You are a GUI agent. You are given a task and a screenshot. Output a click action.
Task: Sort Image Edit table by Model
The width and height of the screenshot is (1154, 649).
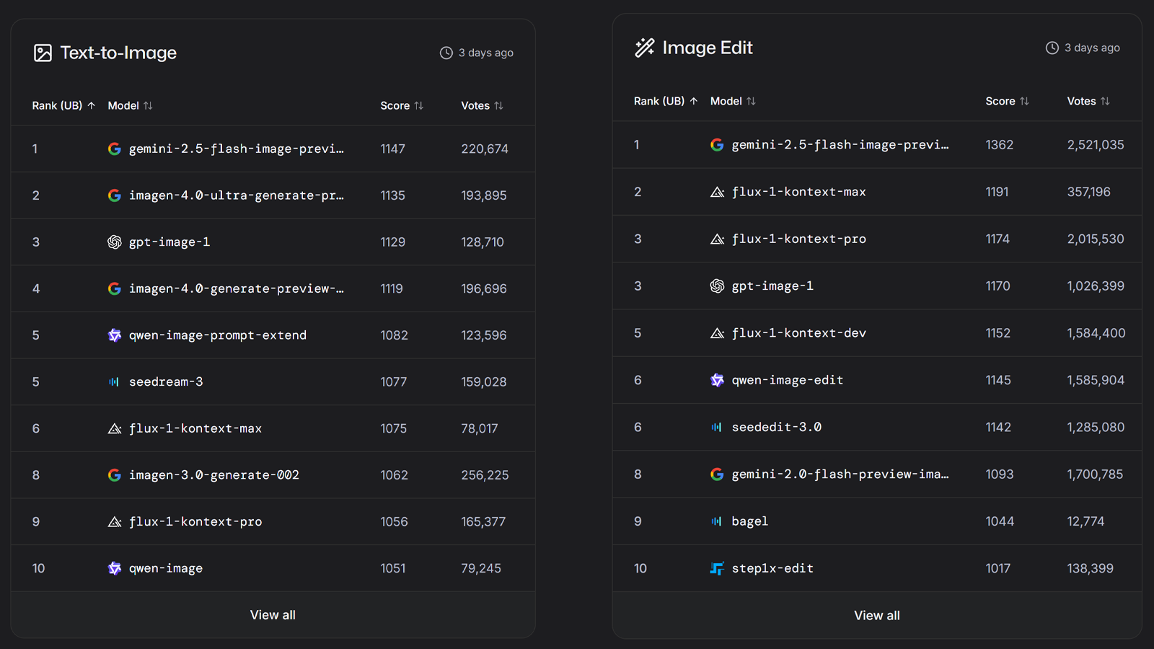pos(733,101)
